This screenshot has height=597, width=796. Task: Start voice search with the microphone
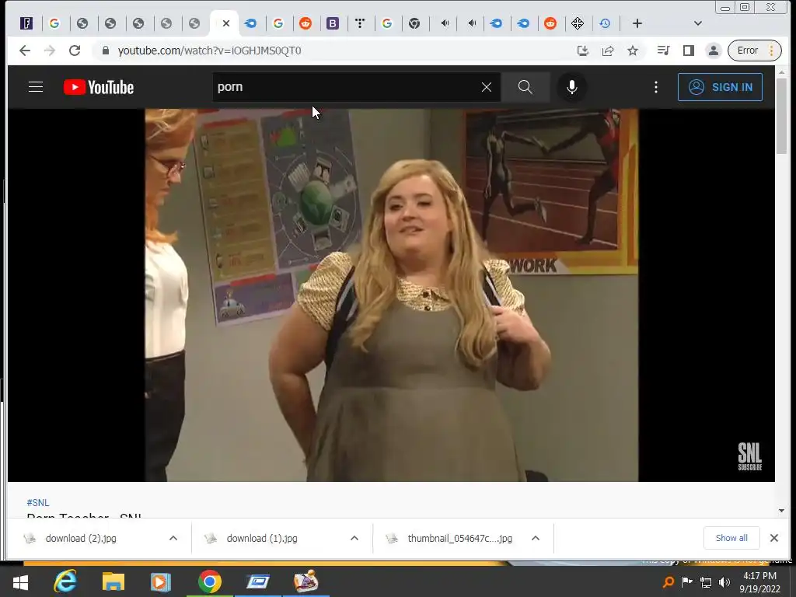point(571,87)
